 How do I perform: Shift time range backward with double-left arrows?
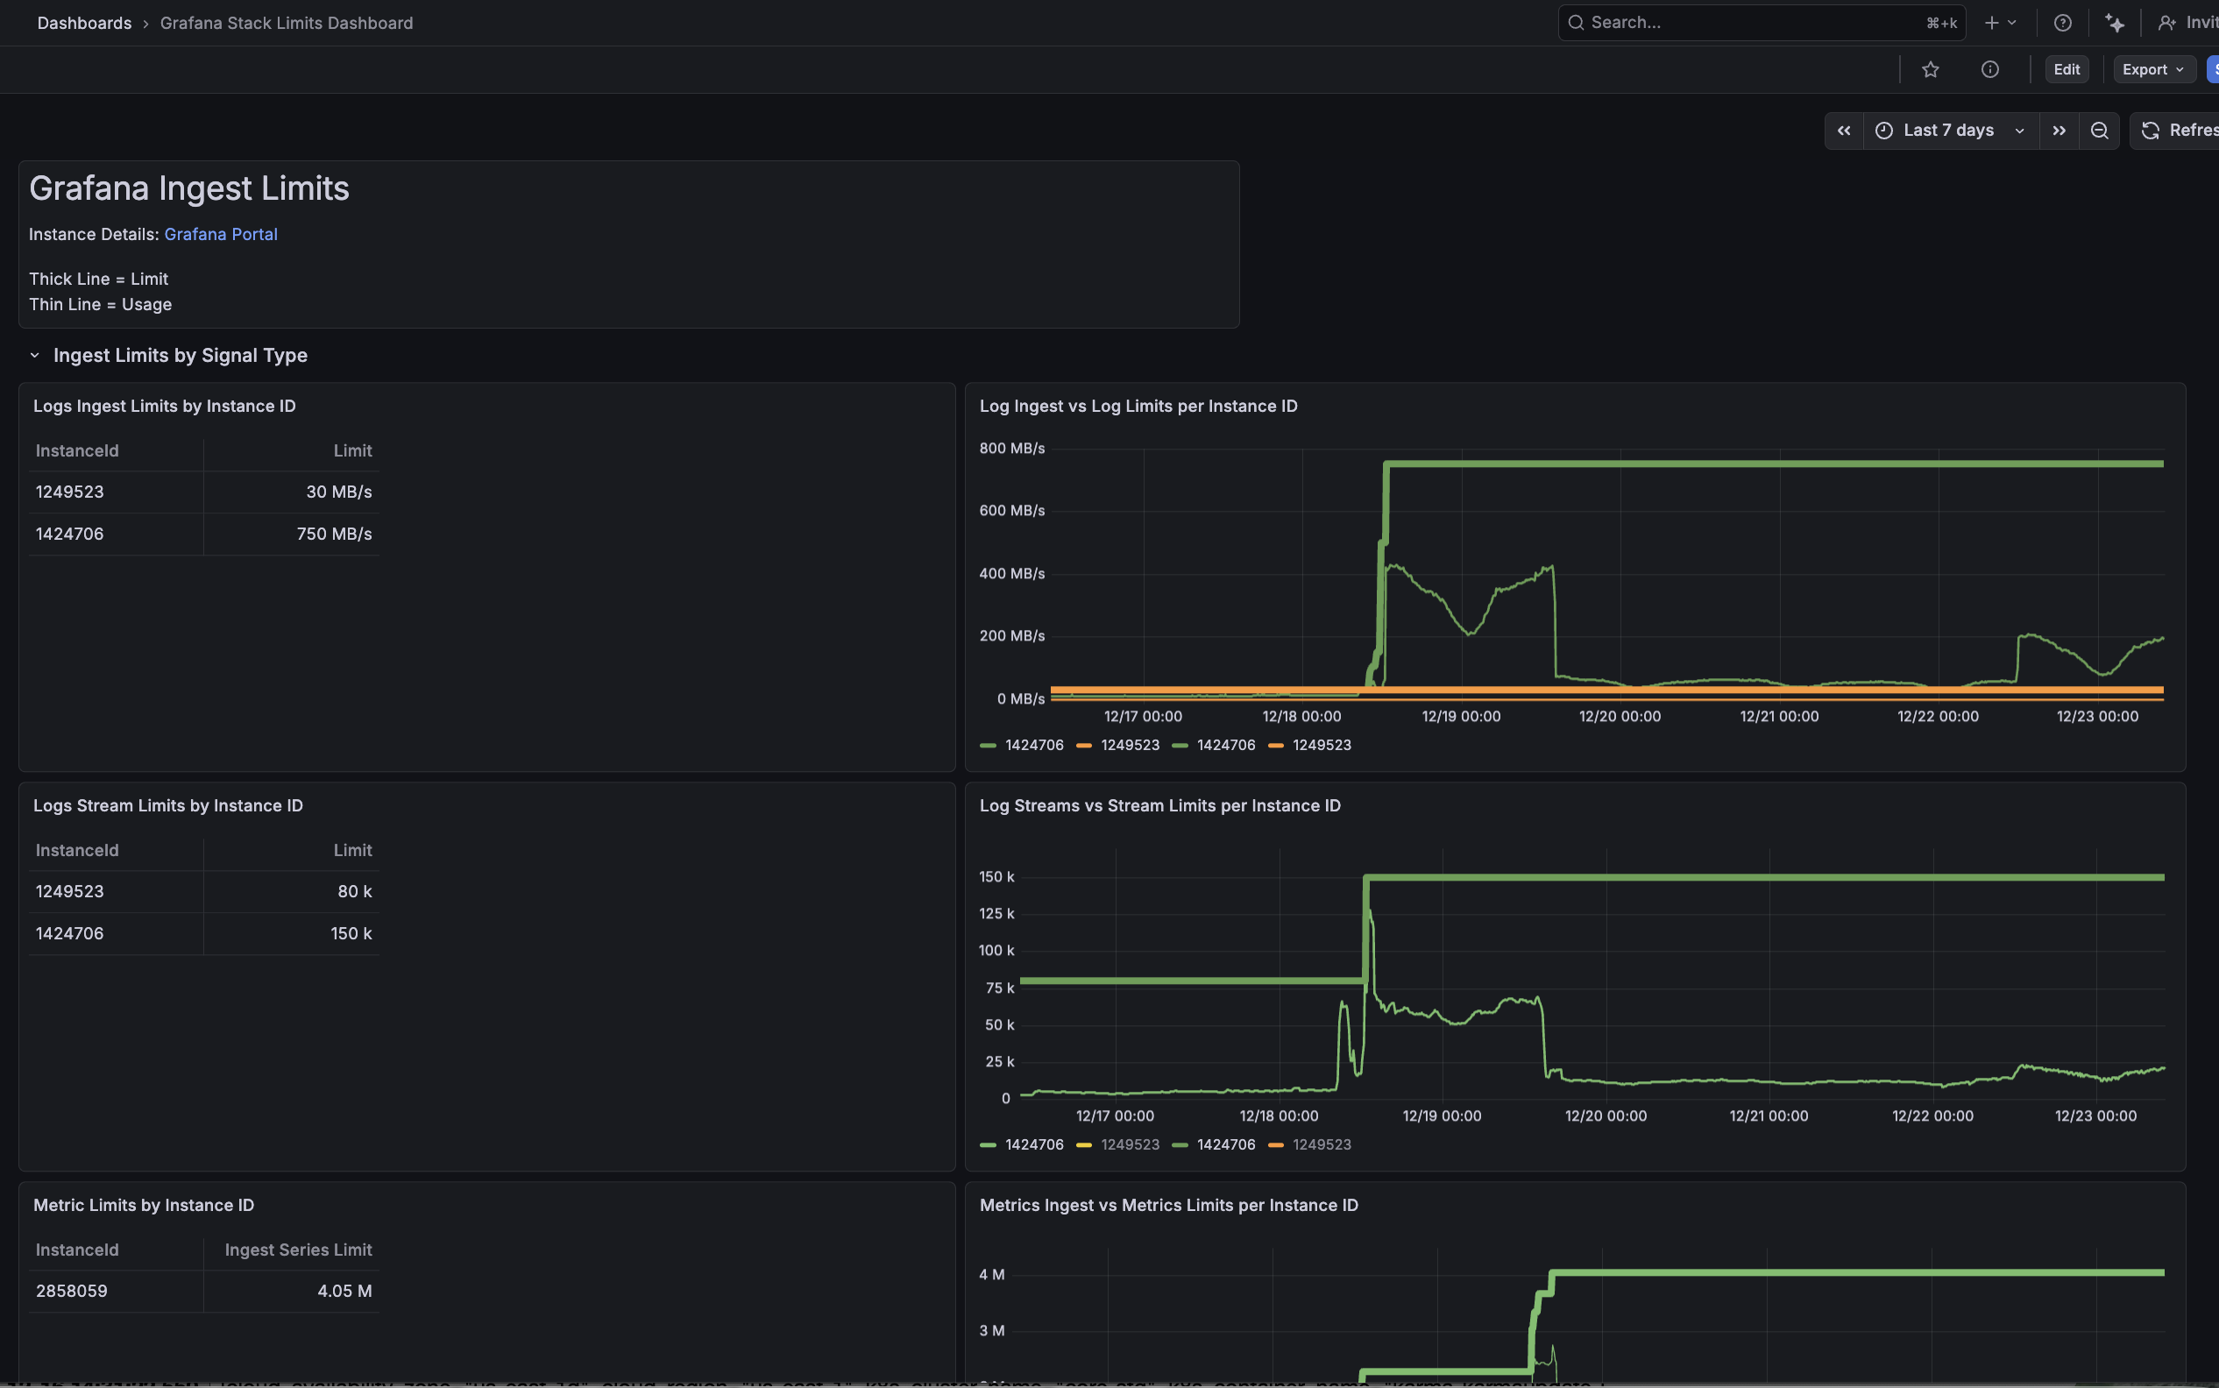1844,131
